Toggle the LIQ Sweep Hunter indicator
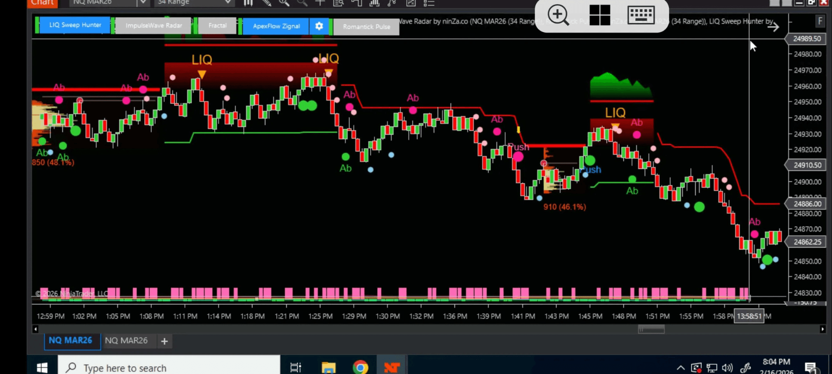The width and height of the screenshot is (832, 374). coord(75,25)
